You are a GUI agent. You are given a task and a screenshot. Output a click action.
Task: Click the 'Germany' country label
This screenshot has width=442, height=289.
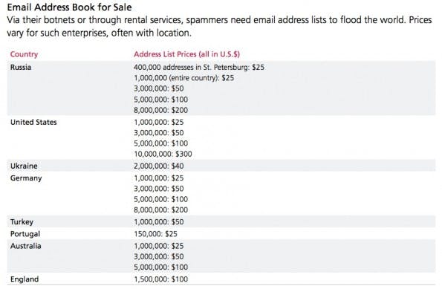click(26, 178)
